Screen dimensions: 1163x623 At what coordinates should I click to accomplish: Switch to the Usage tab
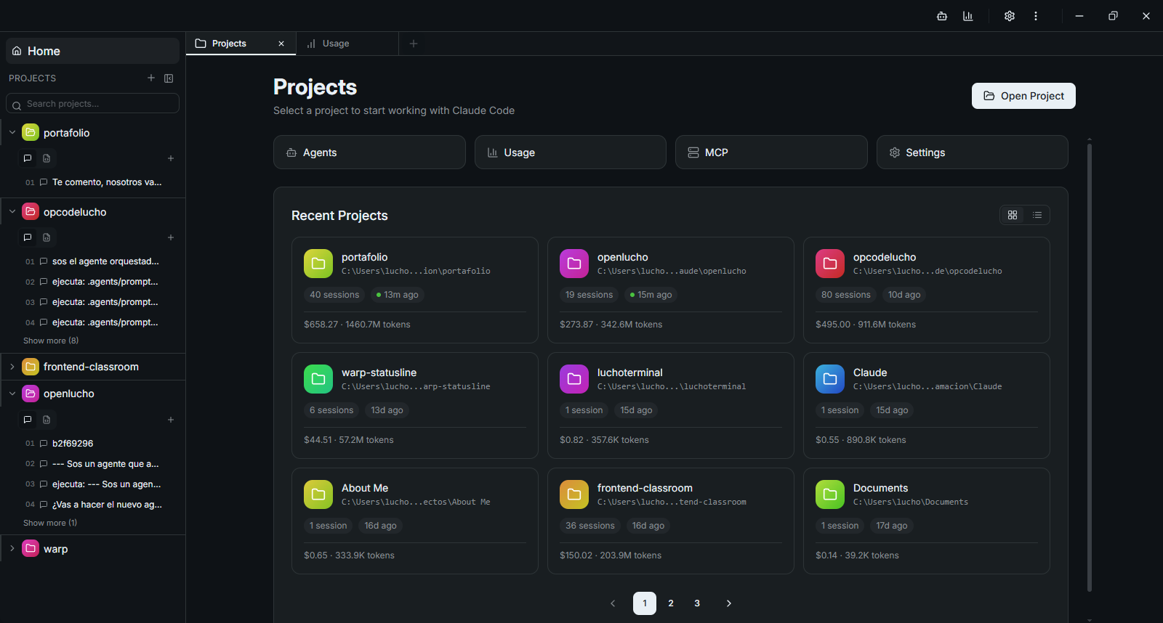point(347,44)
